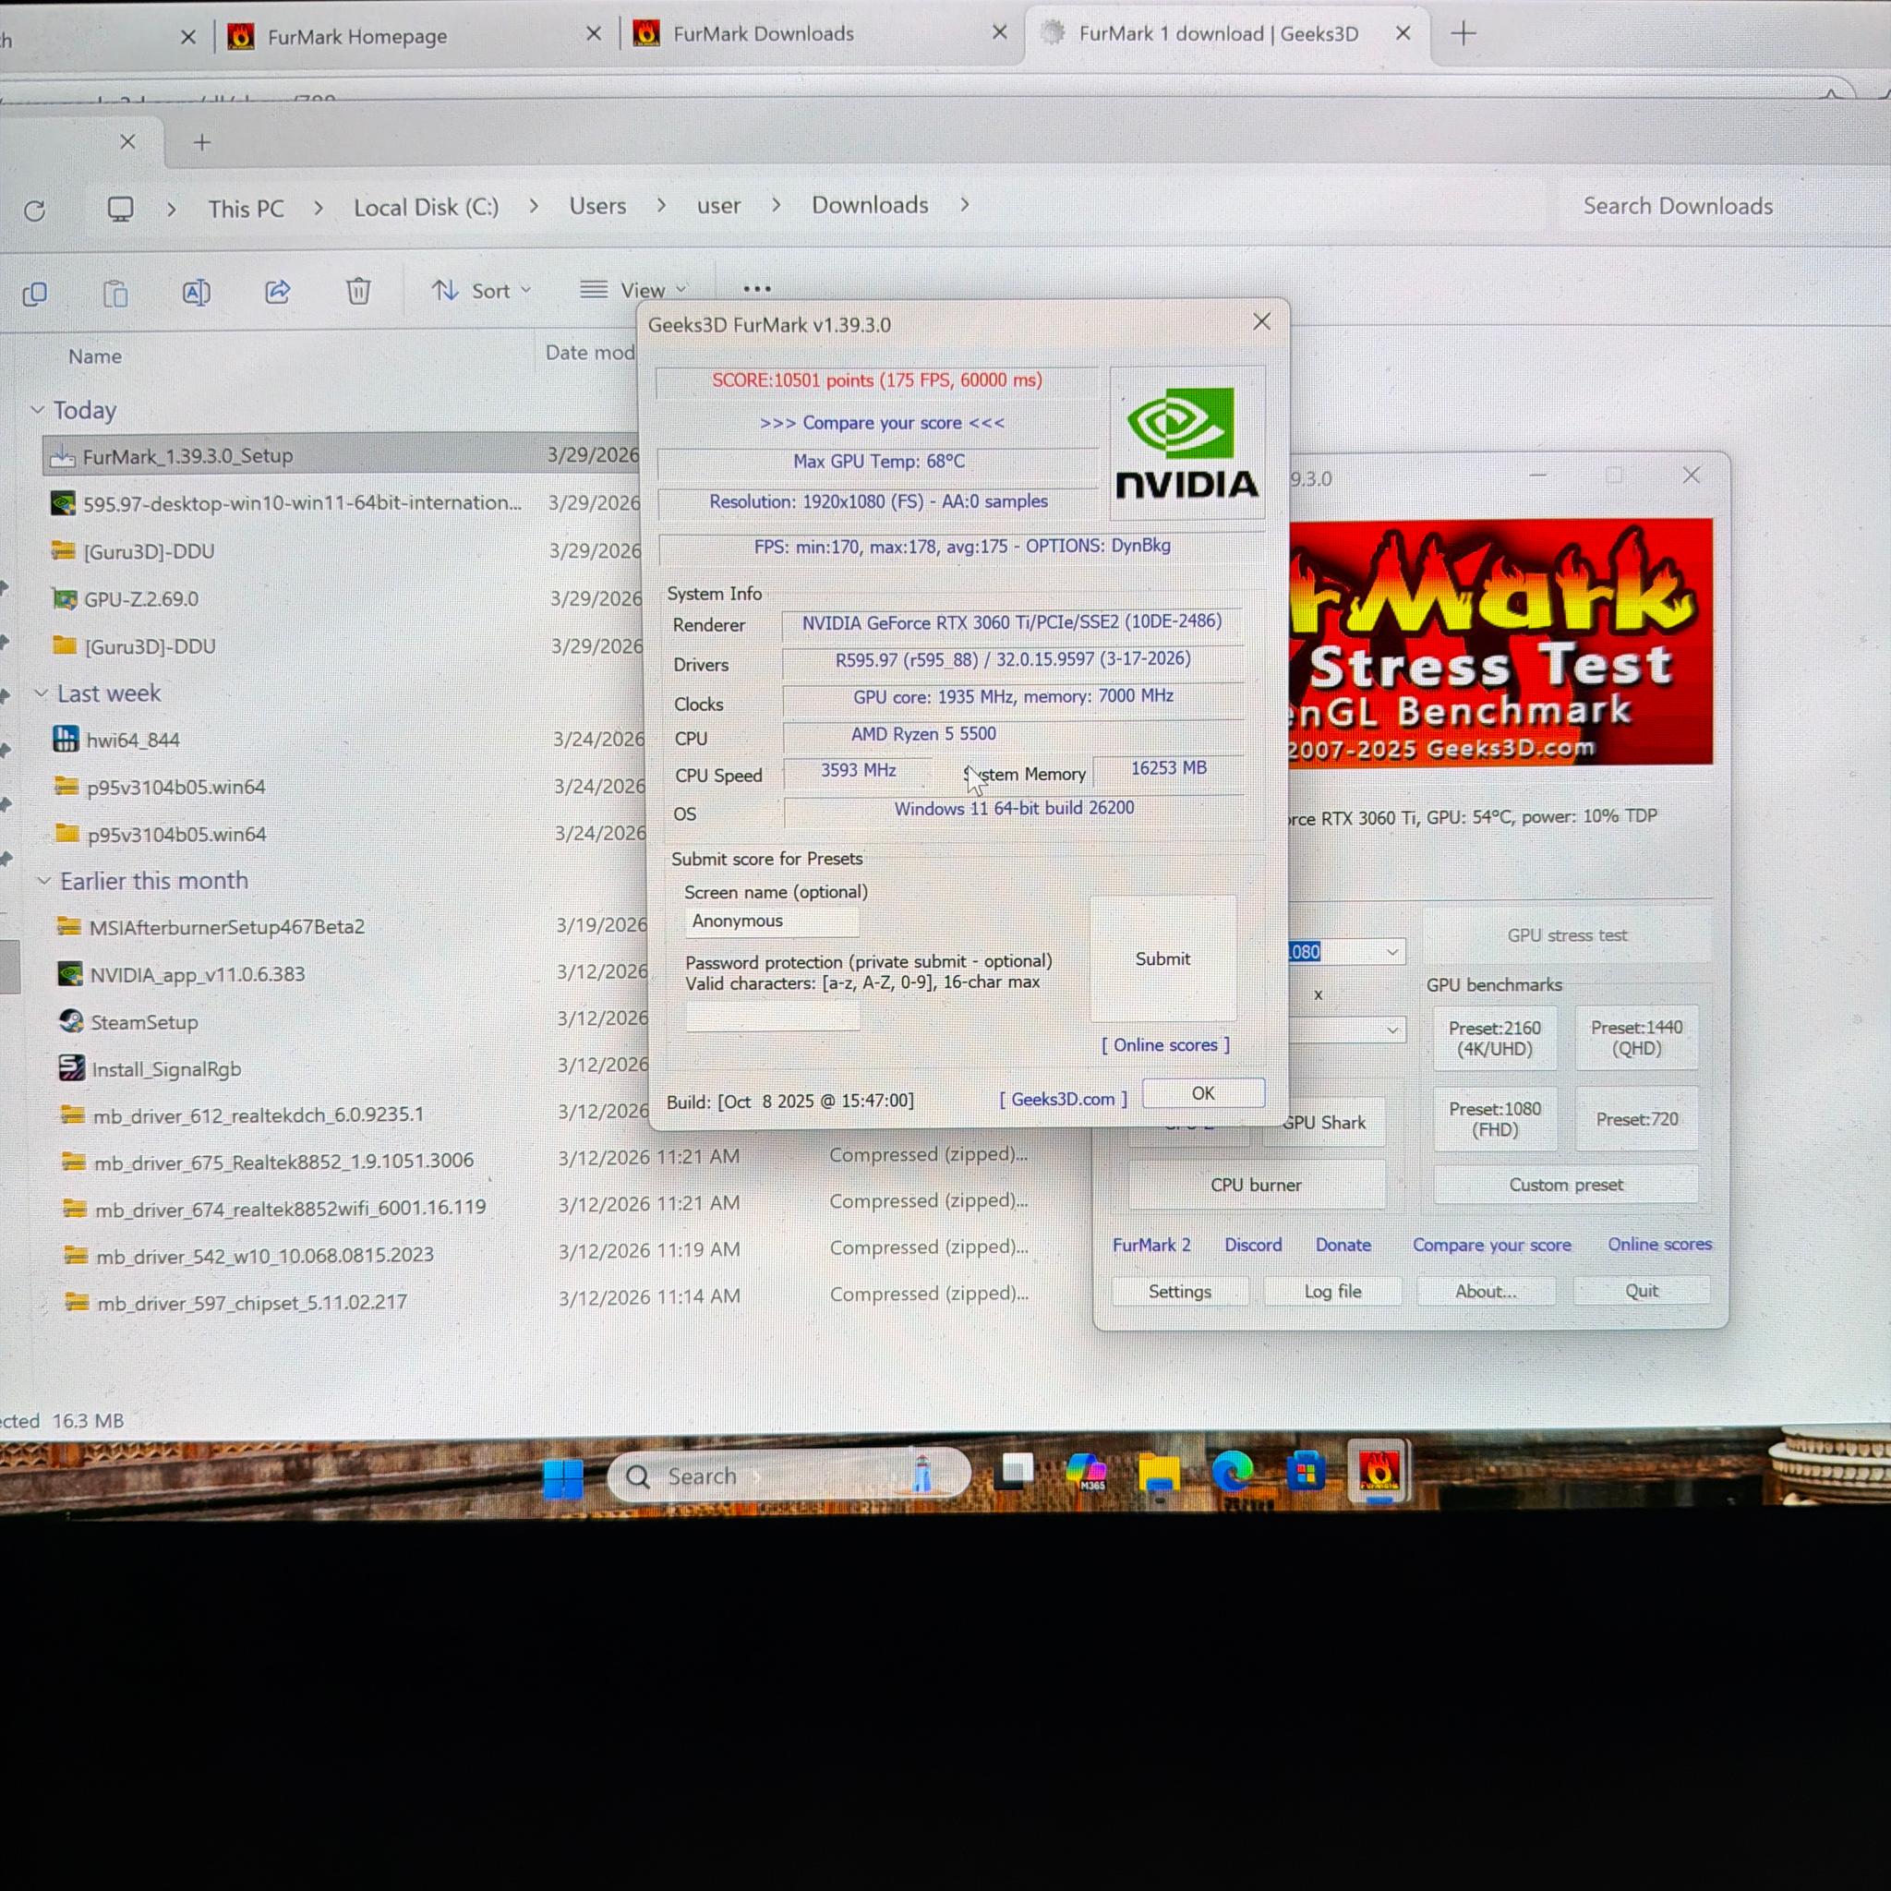Run the Preset:1080 (FHD) benchmark
The image size is (1891, 1891).
click(x=1495, y=1119)
